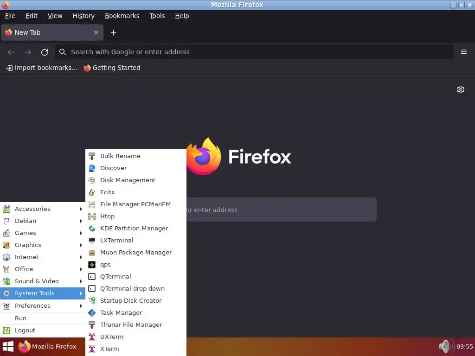Go back using the back arrow

pos(11,52)
